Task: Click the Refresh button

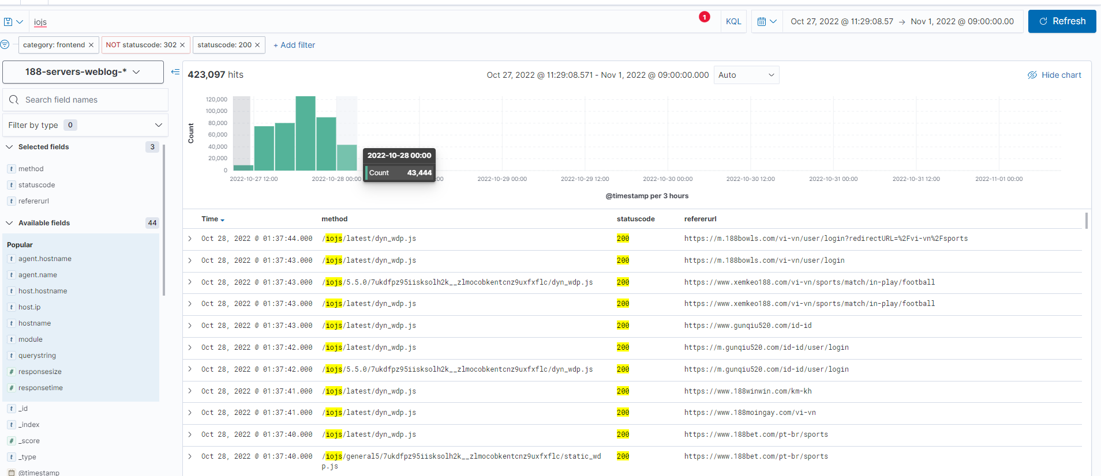Action: click(1062, 21)
